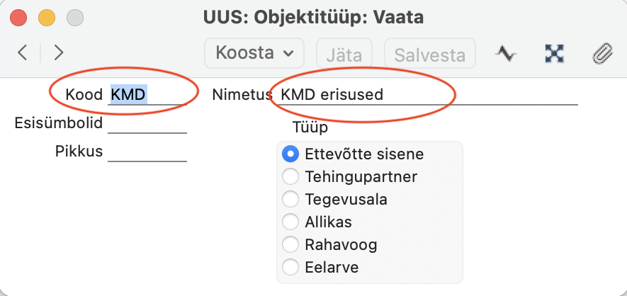This screenshot has width=627, height=296.
Task: Minimize the window with the yellow button
Action: click(47, 18)
